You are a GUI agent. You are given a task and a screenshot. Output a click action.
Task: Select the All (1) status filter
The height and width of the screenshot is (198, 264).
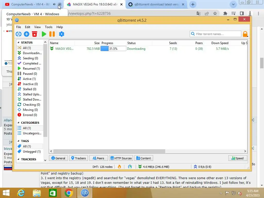click(x=30, y=48)
